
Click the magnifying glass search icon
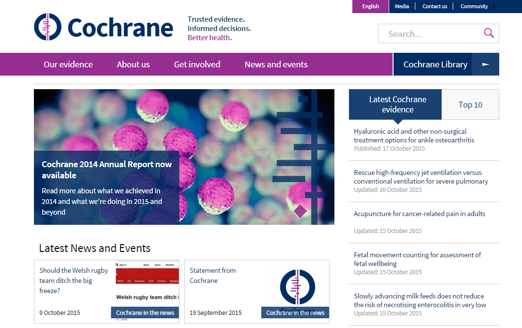tap(489, 33)
